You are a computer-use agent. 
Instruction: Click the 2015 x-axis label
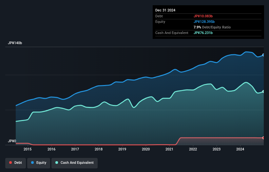click(28, 149)
